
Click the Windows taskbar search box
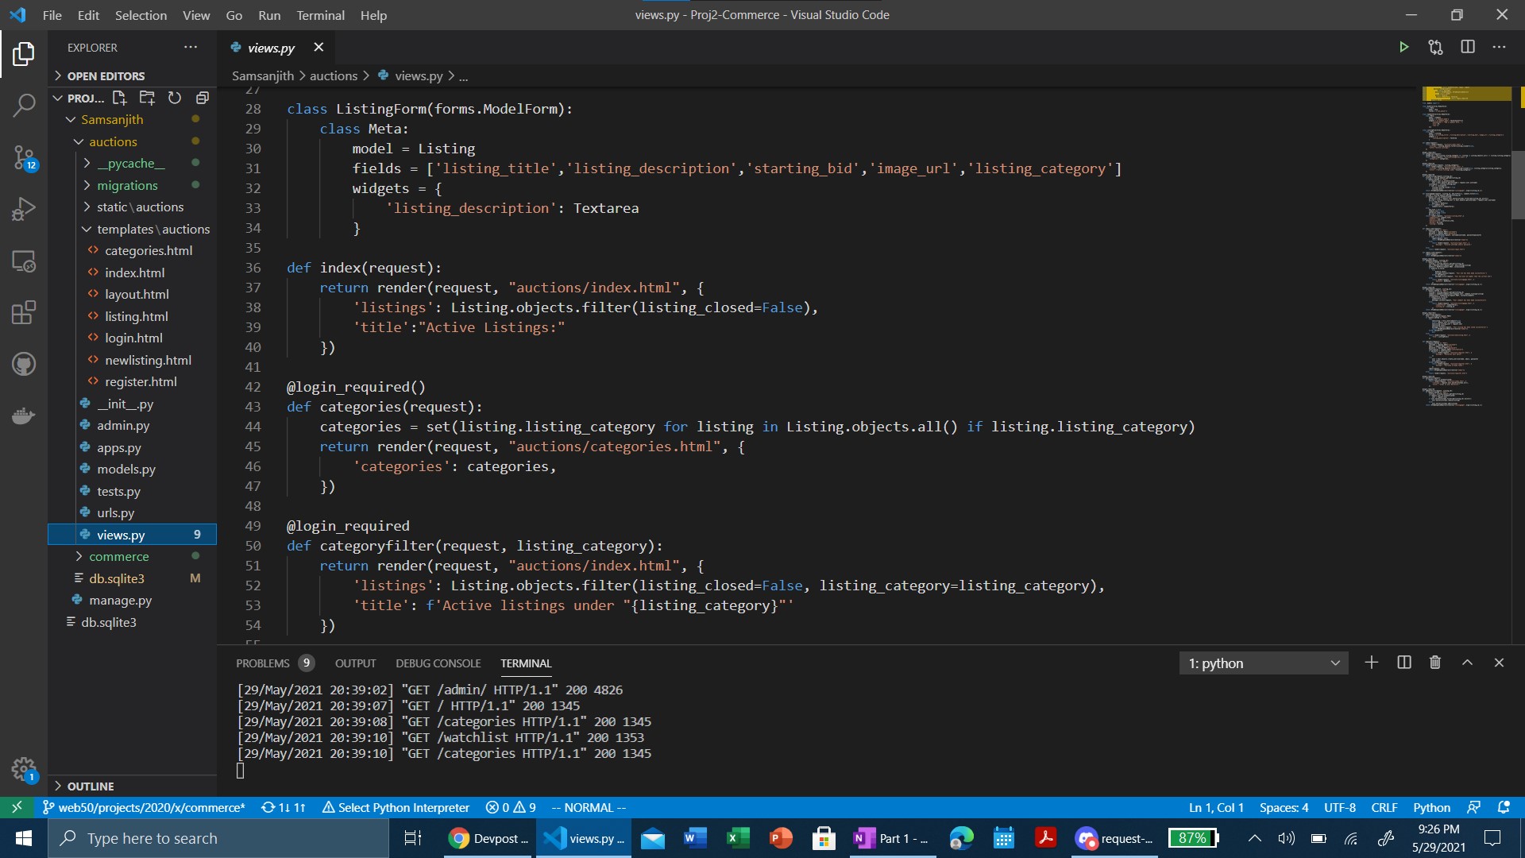tap(218, 838)
